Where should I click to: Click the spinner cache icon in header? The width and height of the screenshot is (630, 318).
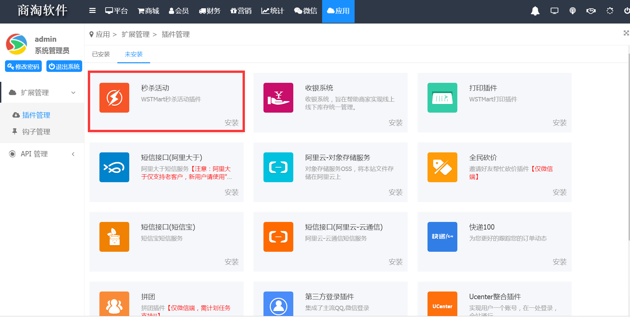pos(610,11)
